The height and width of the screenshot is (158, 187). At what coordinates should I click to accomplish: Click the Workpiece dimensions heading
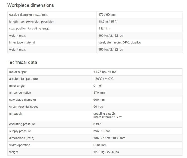pyautogui.click(x=30, y=5)
